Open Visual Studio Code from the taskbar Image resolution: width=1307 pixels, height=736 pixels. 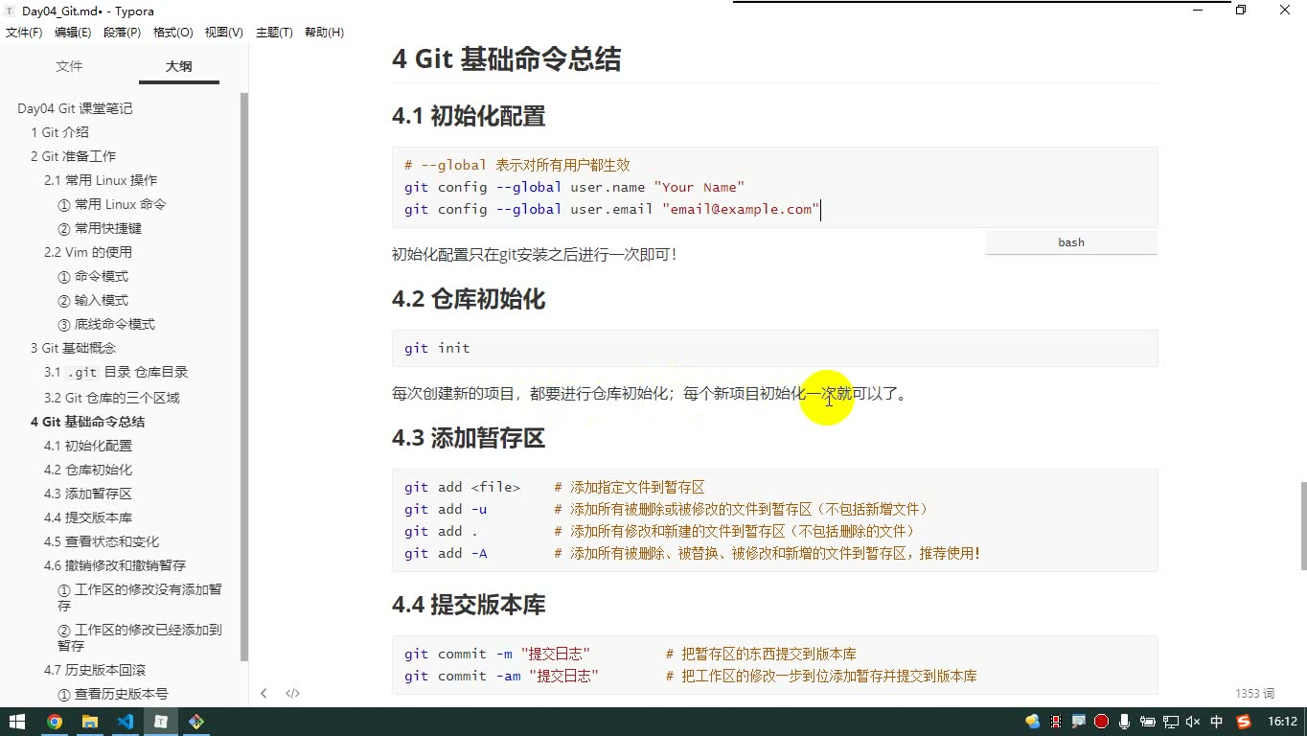[126, 722]
